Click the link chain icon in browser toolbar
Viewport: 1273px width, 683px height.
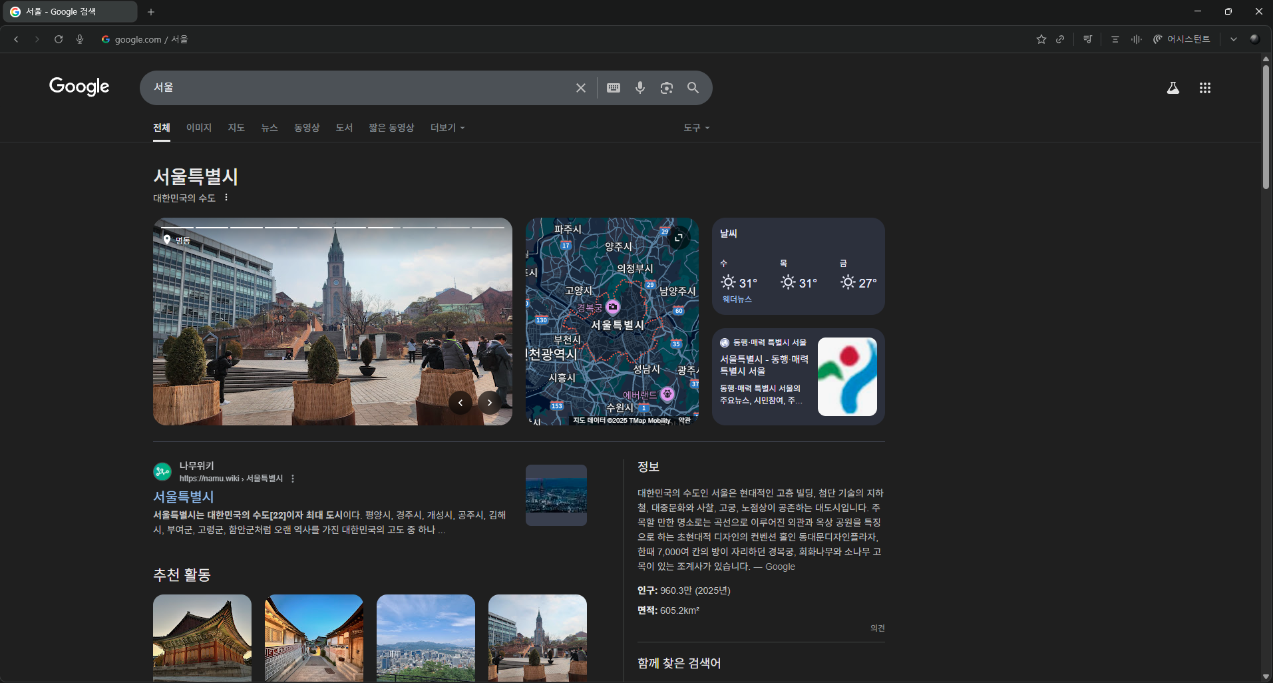[1060, 39]
